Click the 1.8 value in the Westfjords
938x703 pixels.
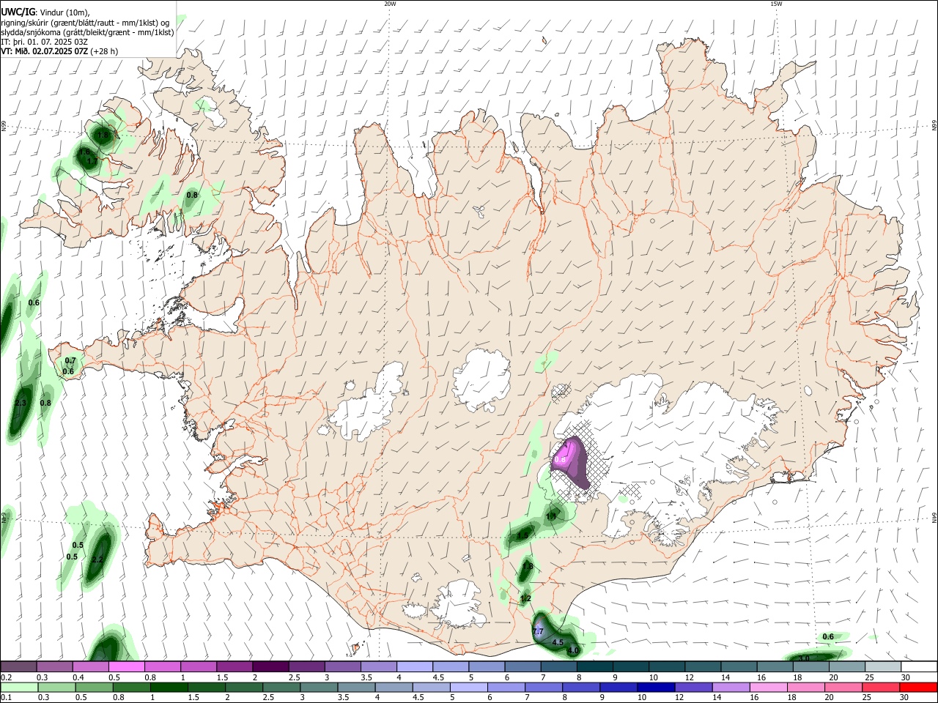click(103, 135)
